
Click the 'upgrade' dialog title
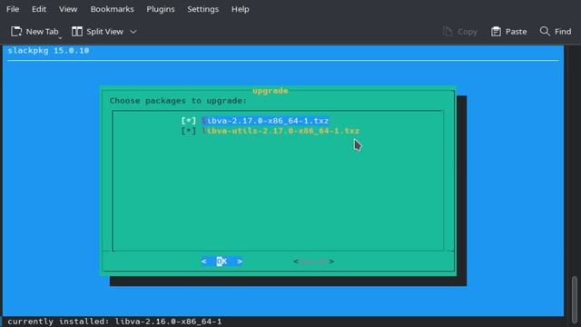pyautogui.click(x=271, y=91)
